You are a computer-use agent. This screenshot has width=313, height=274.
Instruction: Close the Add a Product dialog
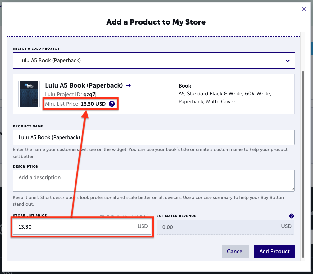[304, 9]
